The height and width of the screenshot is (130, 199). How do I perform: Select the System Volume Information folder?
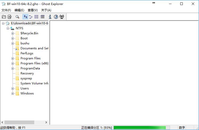coord(34,83)
